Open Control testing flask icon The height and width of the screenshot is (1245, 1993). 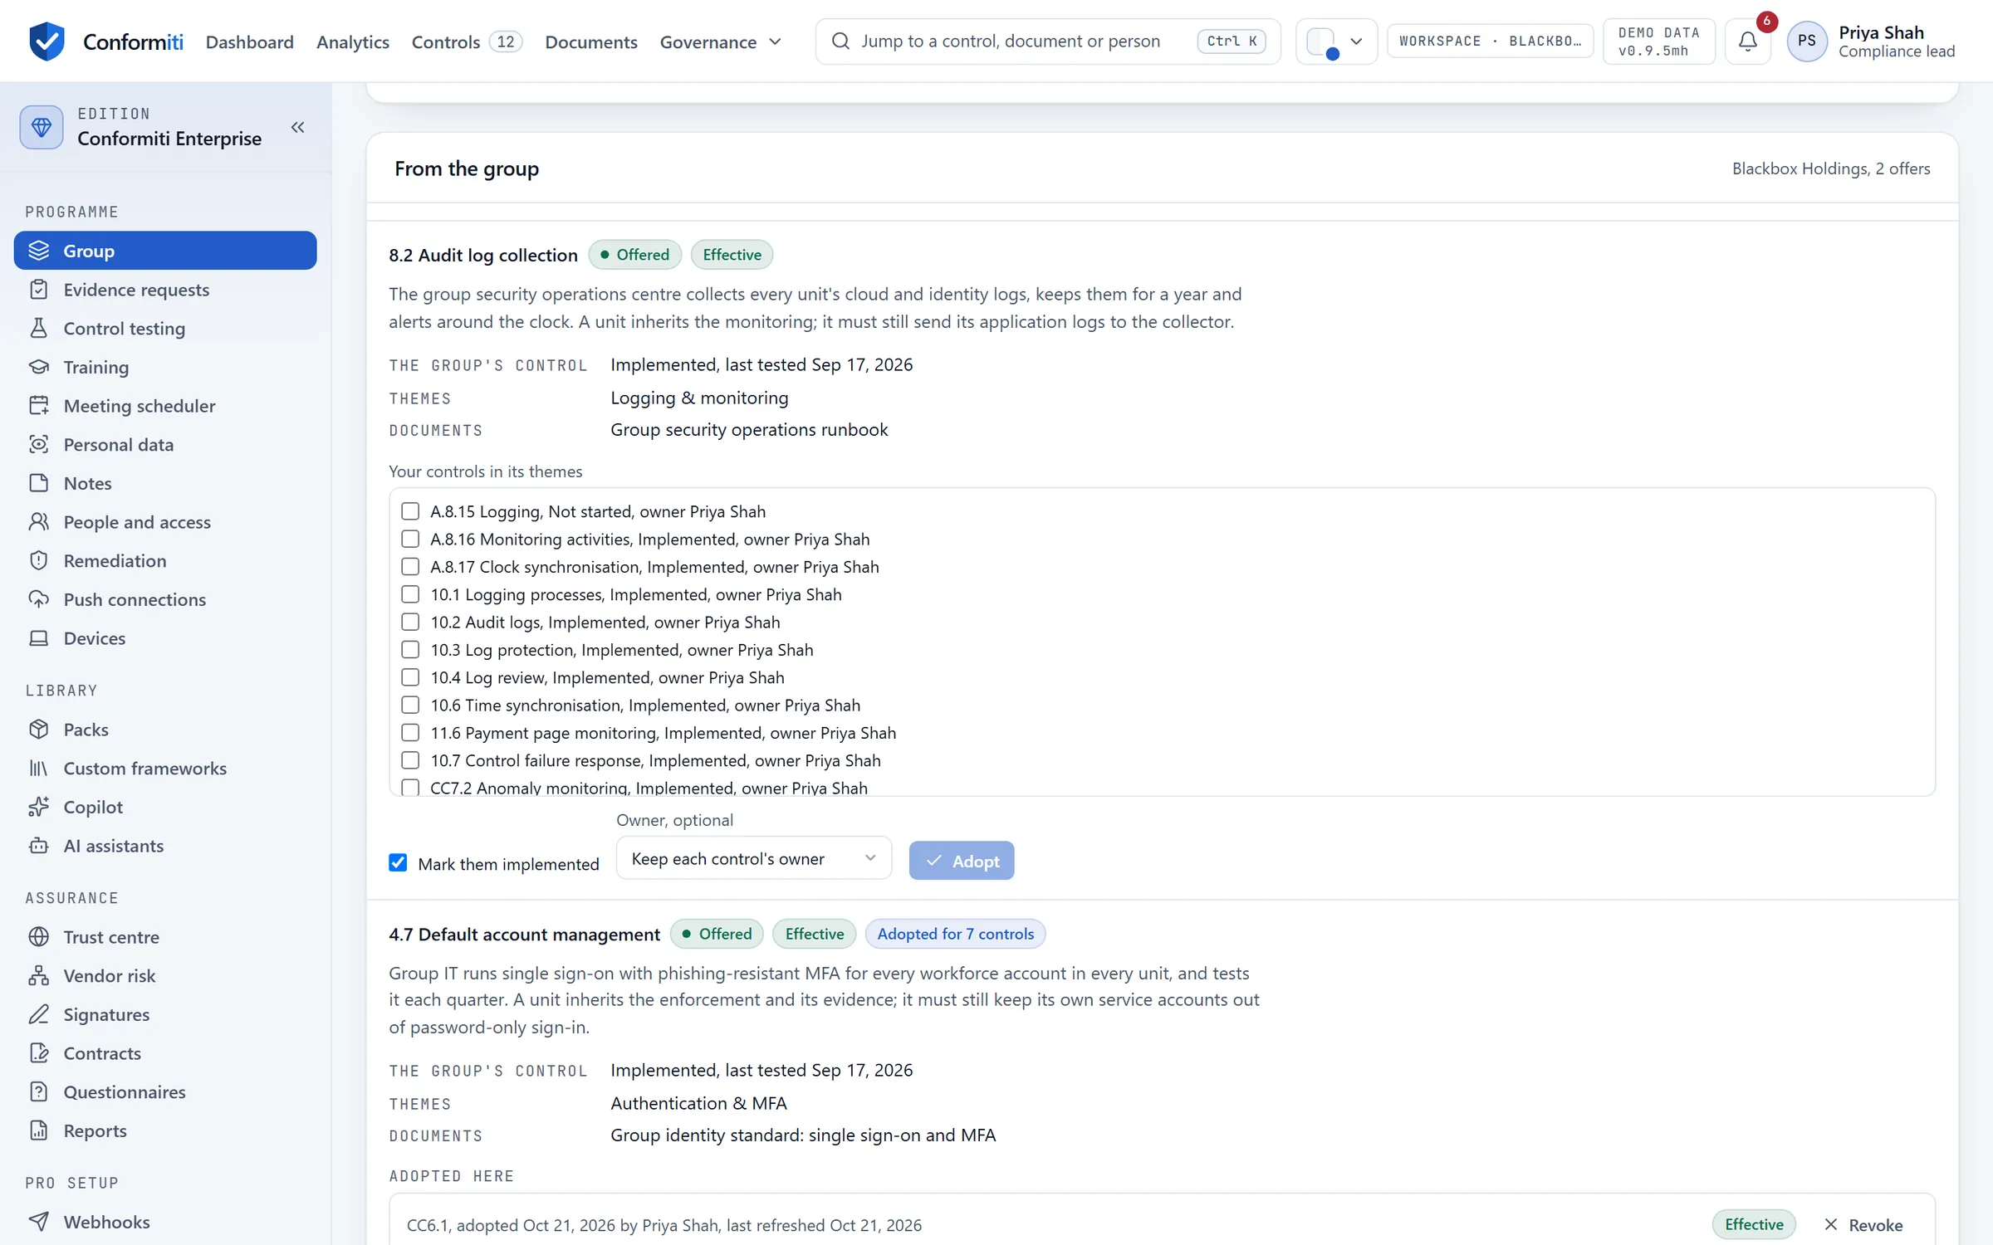pyautogui.click(x=38, y=328)
